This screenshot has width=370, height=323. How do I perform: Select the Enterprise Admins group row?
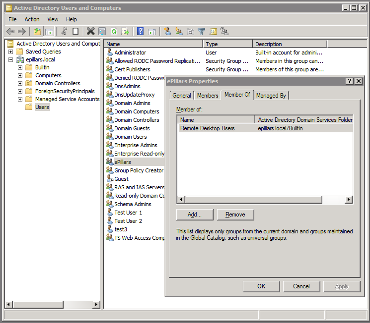click(x=136, y=145)
